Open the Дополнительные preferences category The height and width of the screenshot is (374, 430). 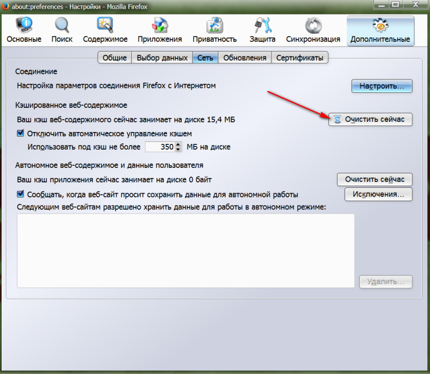pyautogui.click(x=381, y=31)
